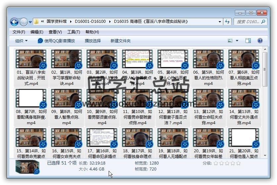This screenshot has height=185, width=277.
Task: Expand the address bar history dropdown
Action: tap(220, 21)
